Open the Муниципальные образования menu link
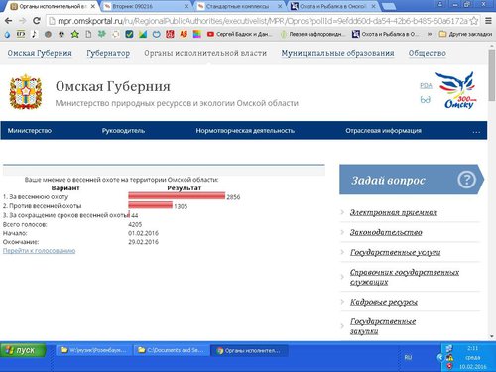 click(337, 53)
